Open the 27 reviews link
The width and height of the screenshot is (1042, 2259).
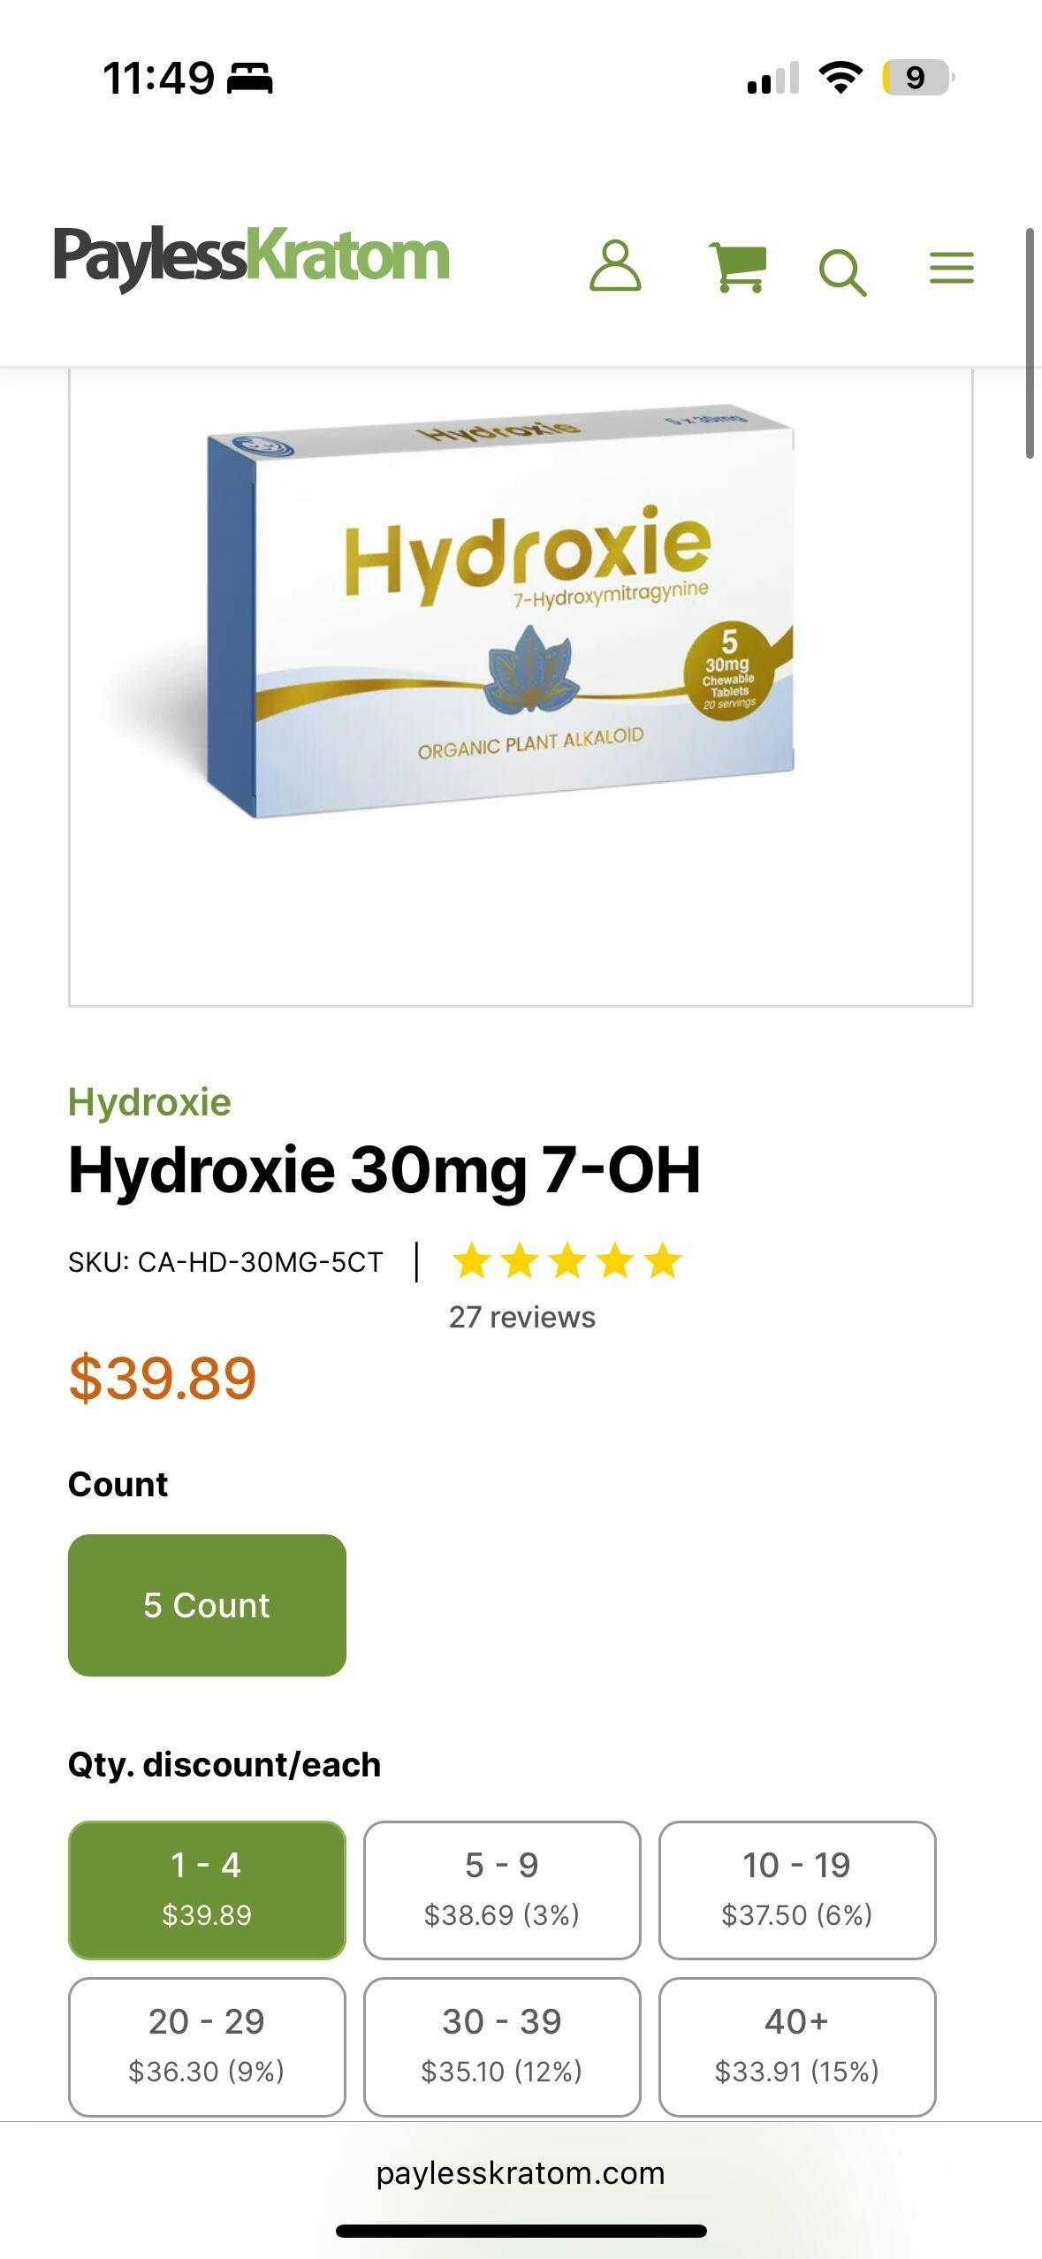(522, 1317)
